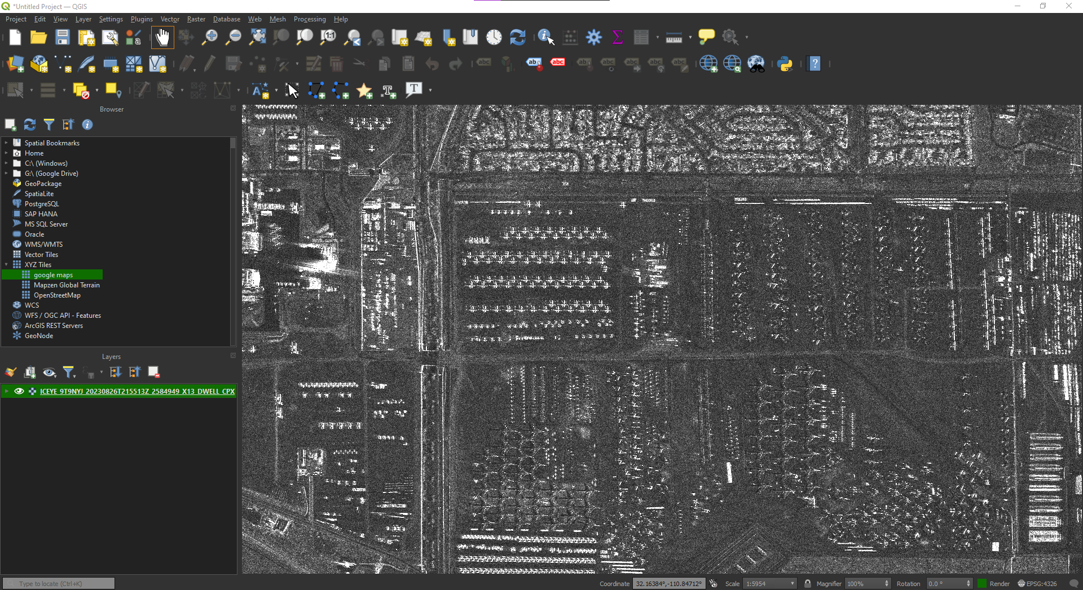Open Data Source Manager icon
This screenshot has width=1083, height=590.
pyautogui.click(x=15, y=64)
